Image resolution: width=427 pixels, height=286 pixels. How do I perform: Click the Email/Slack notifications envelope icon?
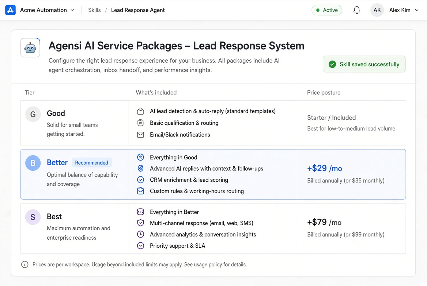pos(140,135)
